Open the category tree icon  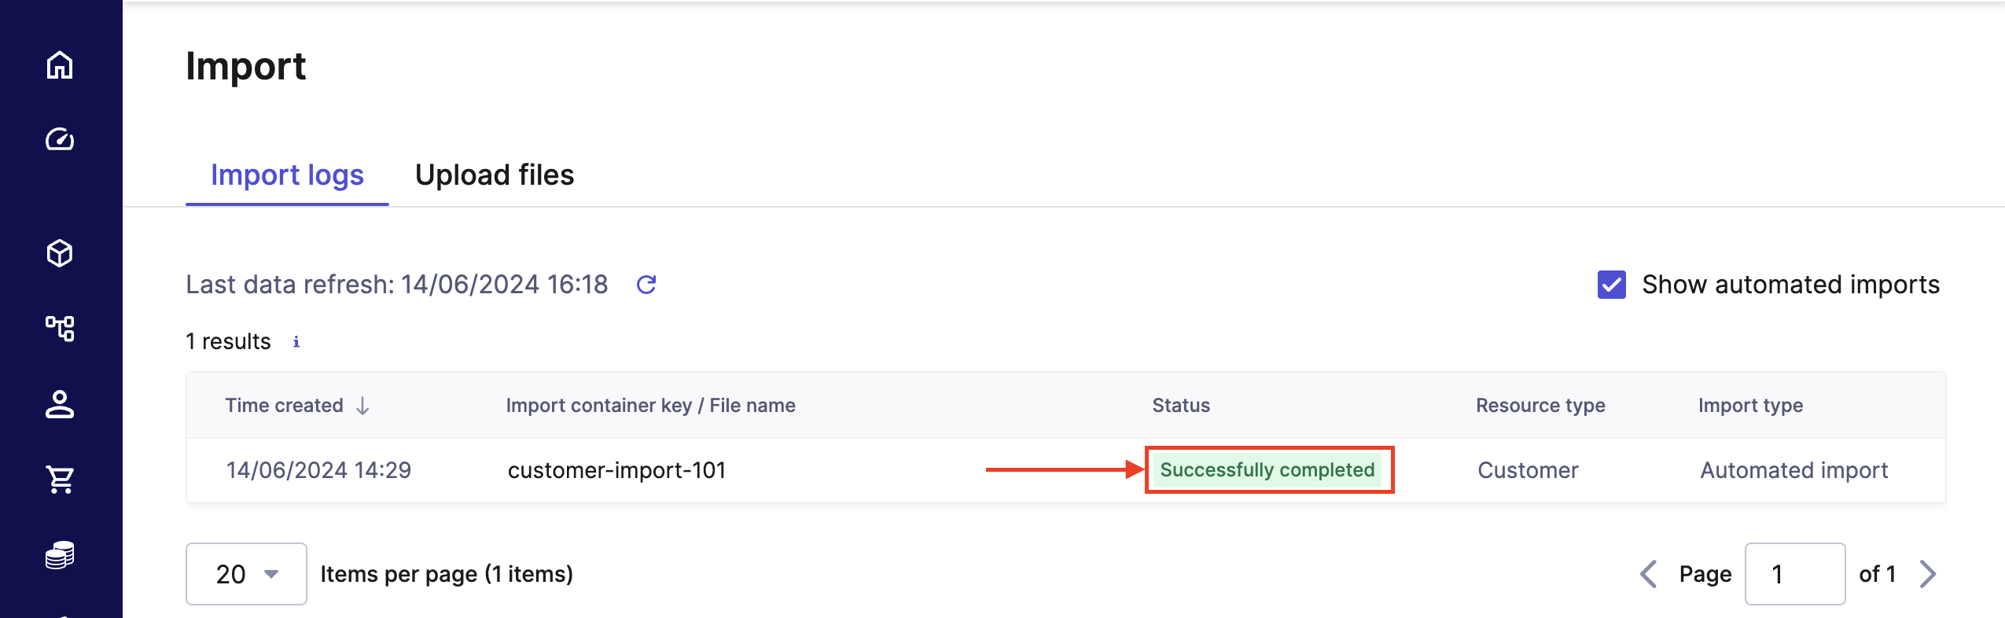pos(60,328)
